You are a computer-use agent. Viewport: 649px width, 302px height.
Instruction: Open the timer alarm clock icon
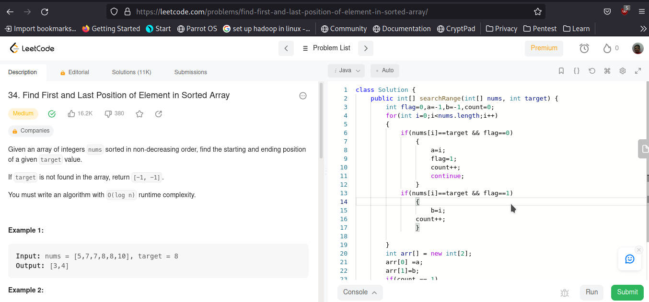point(584,48)
